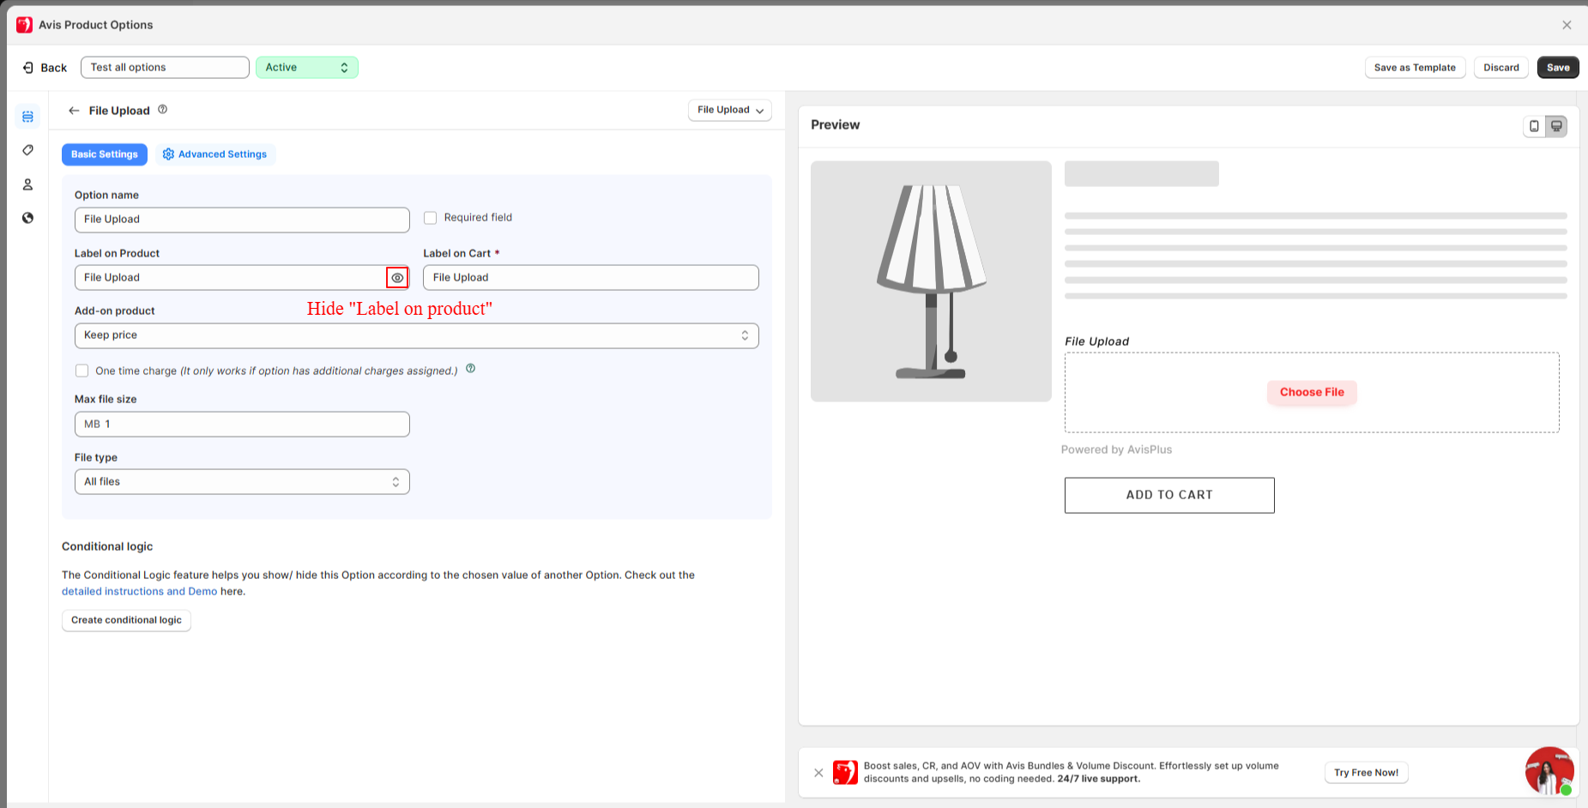Select the Basic Settings tab

(104, 154)
